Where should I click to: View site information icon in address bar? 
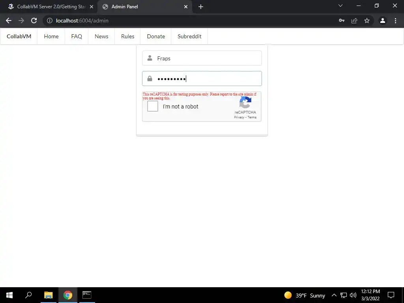click(50, 21)
